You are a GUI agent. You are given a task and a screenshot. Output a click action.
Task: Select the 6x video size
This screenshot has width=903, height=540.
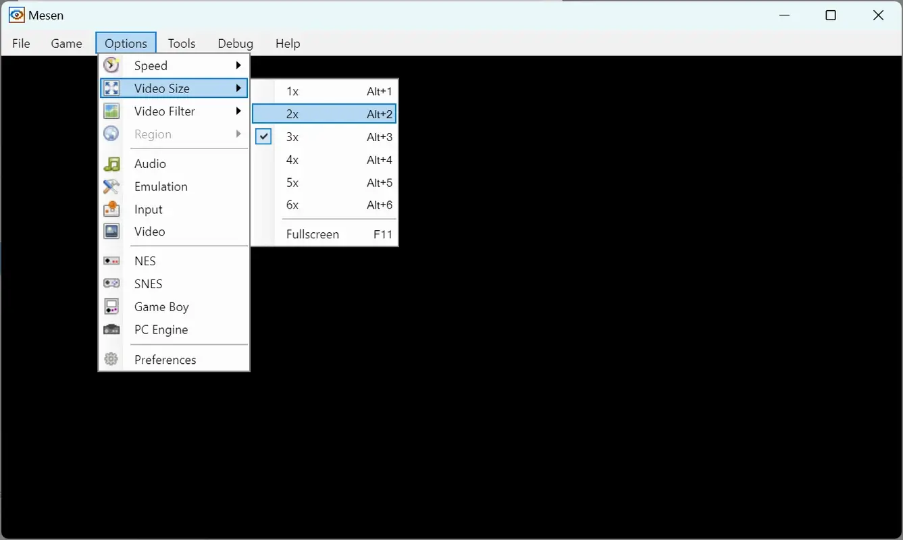click(292, 205)
